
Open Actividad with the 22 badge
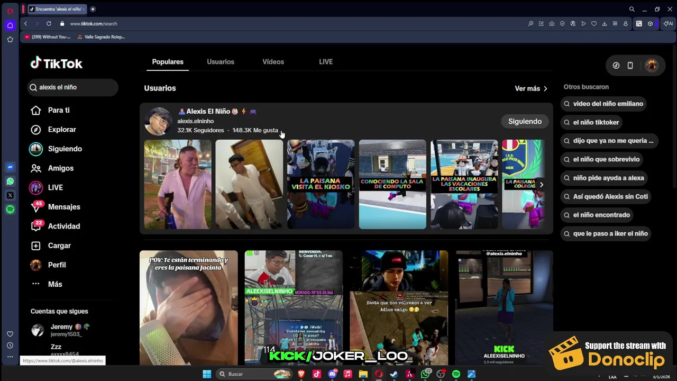click(55, 226)
